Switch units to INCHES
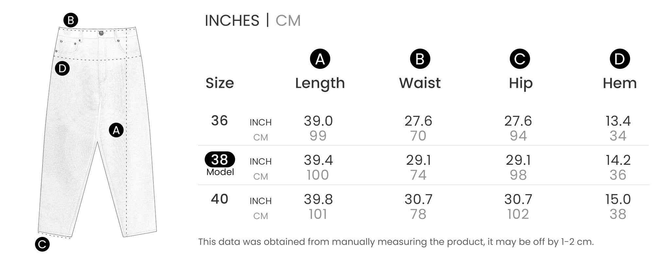 coord(232,21)
